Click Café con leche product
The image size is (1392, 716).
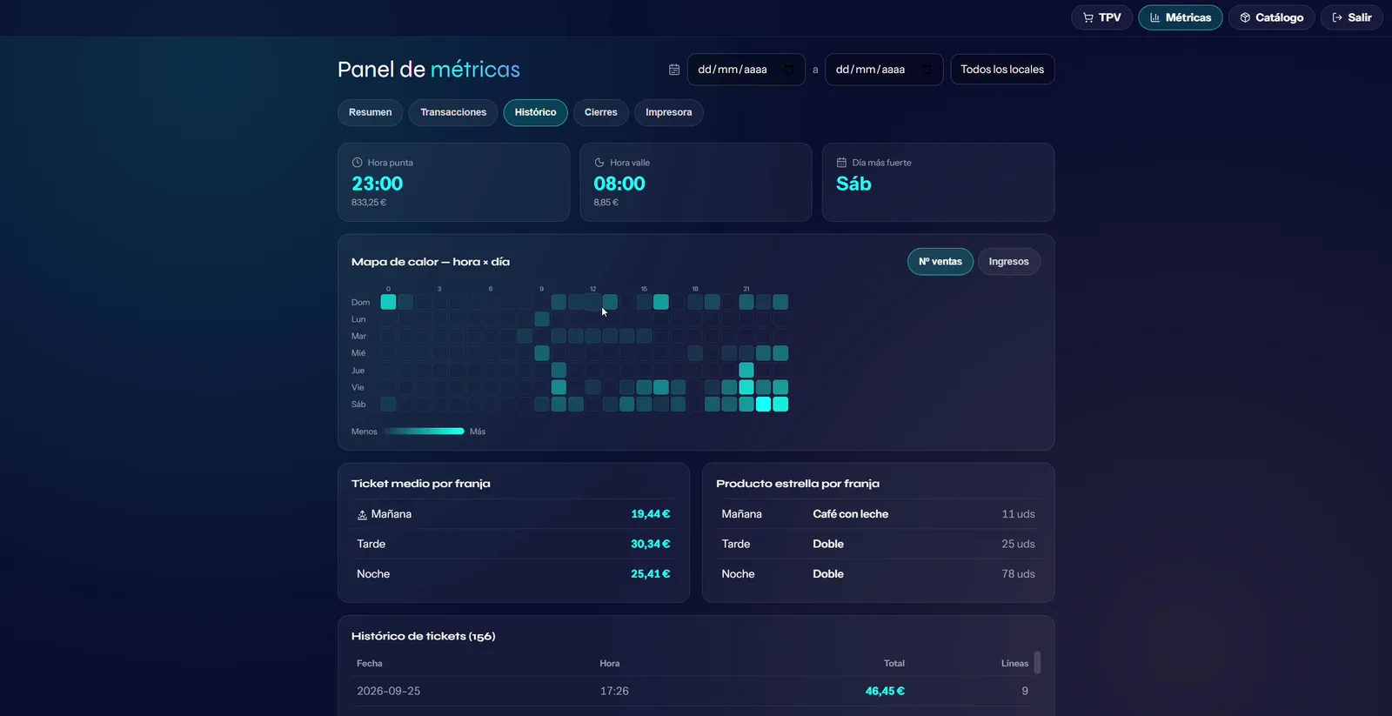pyautogui.click(x=850, y=514)
